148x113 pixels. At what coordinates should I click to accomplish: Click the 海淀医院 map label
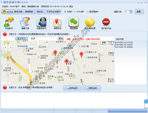tap(59, 42)
